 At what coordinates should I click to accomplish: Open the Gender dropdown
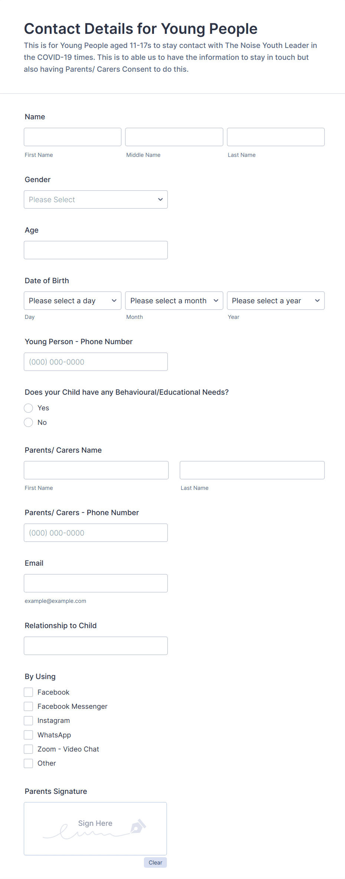[x=96, y=199]
